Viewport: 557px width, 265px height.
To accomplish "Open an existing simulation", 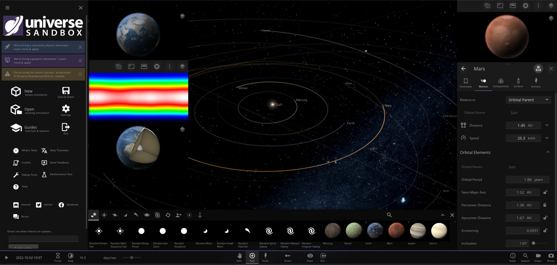I will 30,110.
